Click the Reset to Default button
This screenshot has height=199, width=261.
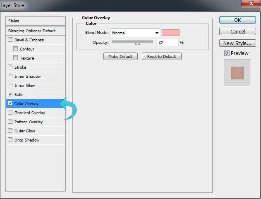(x=162, y=56)
